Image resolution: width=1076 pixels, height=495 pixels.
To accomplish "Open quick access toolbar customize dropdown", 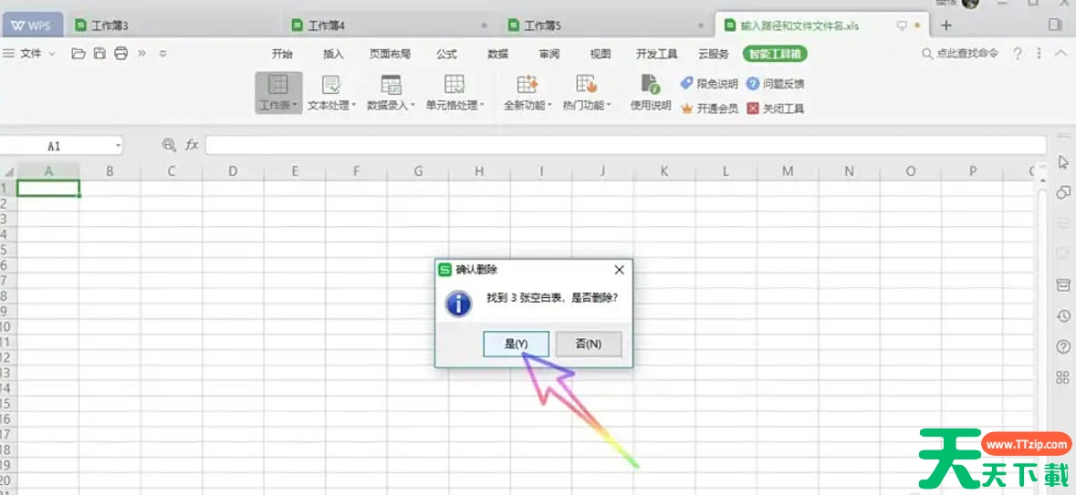I will [x=162, y=53].
